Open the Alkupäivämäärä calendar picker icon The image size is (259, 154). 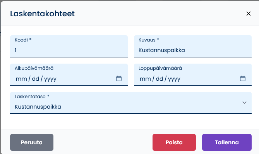(119, 78)
